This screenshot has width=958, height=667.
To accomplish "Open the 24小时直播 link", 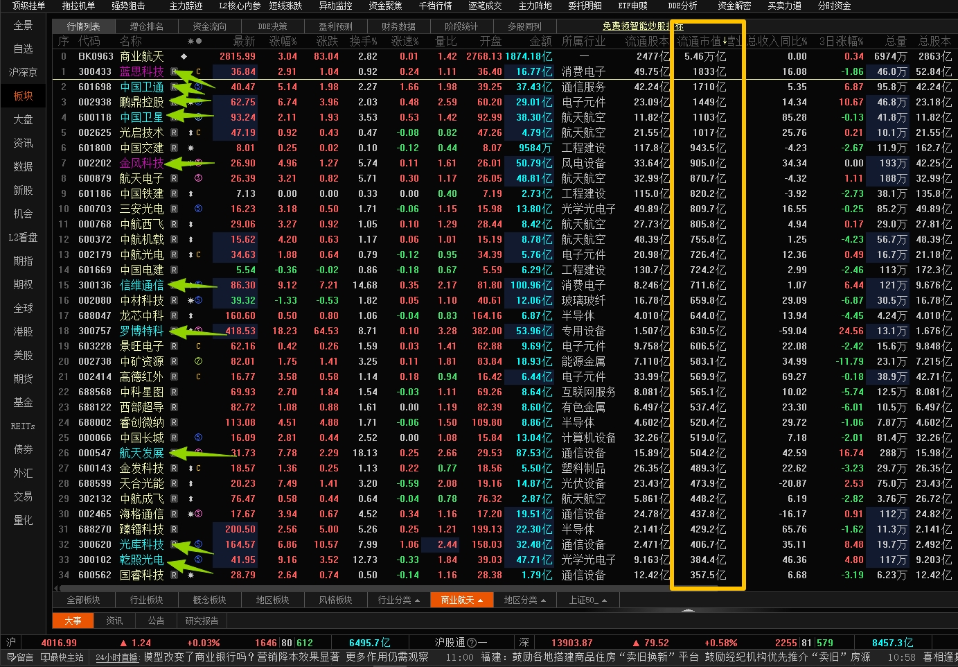I will click(116, 657).
